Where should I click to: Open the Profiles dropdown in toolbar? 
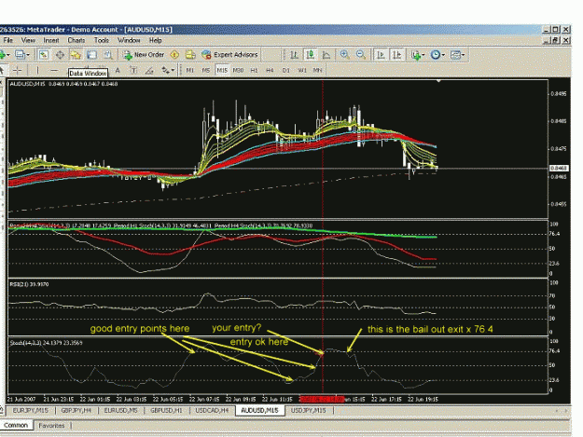point(22,55)
